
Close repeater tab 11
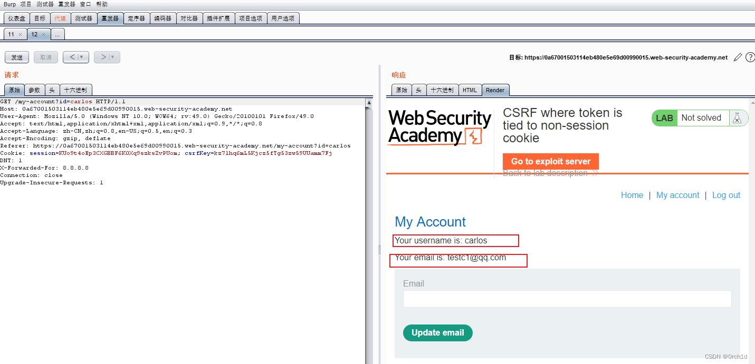(x=20, y=34)
